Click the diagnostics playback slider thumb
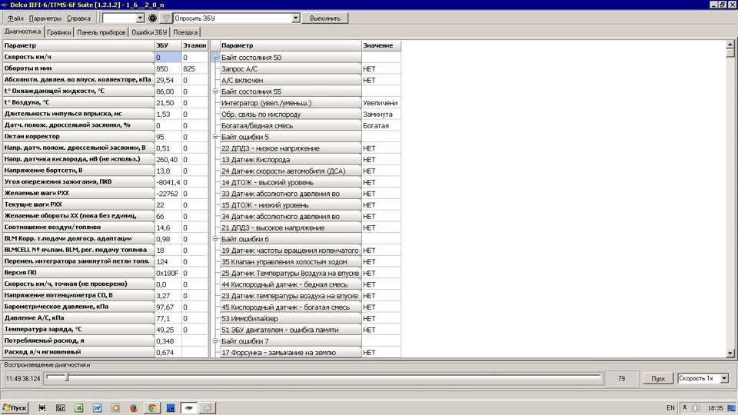The image size is (738, 415). click(67, 377)
